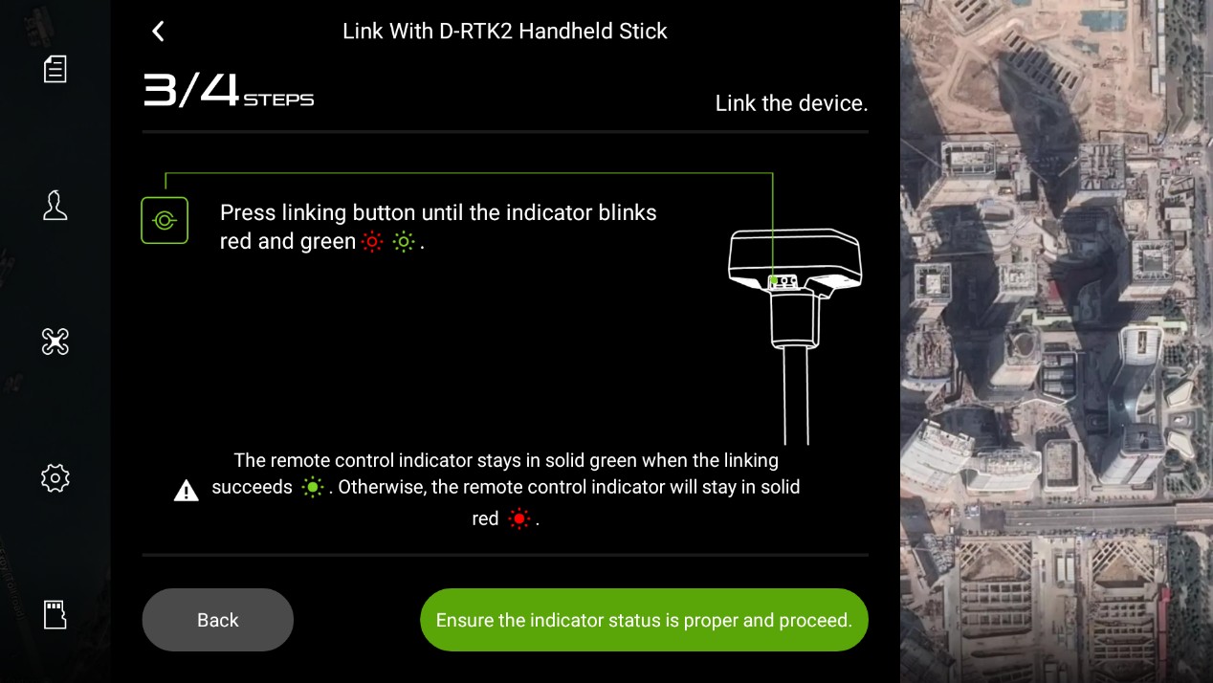This screenshot has height=683, width=1213.
Task: Click the 3/4 STEPS progress label
Action: click(229, 91)
